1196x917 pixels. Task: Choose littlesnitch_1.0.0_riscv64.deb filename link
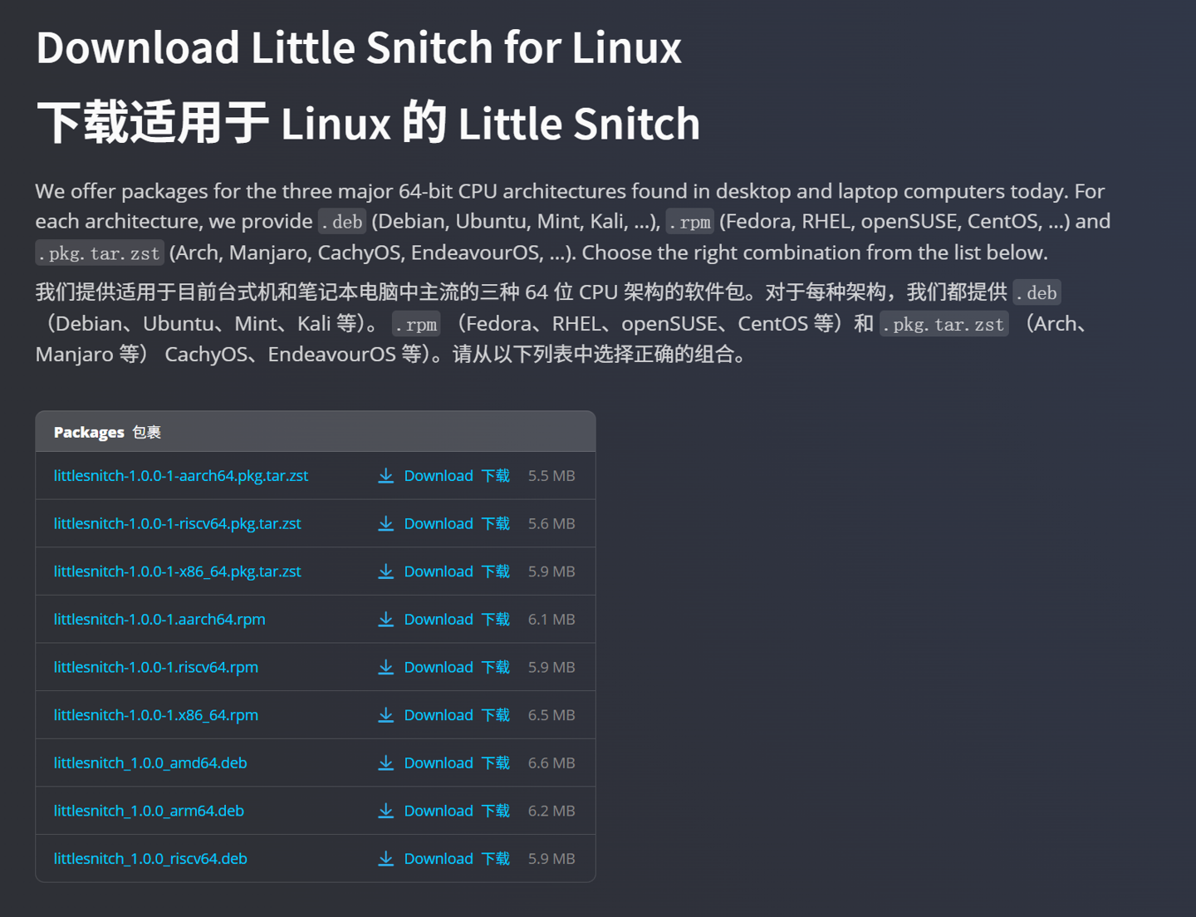click(150, 859)
